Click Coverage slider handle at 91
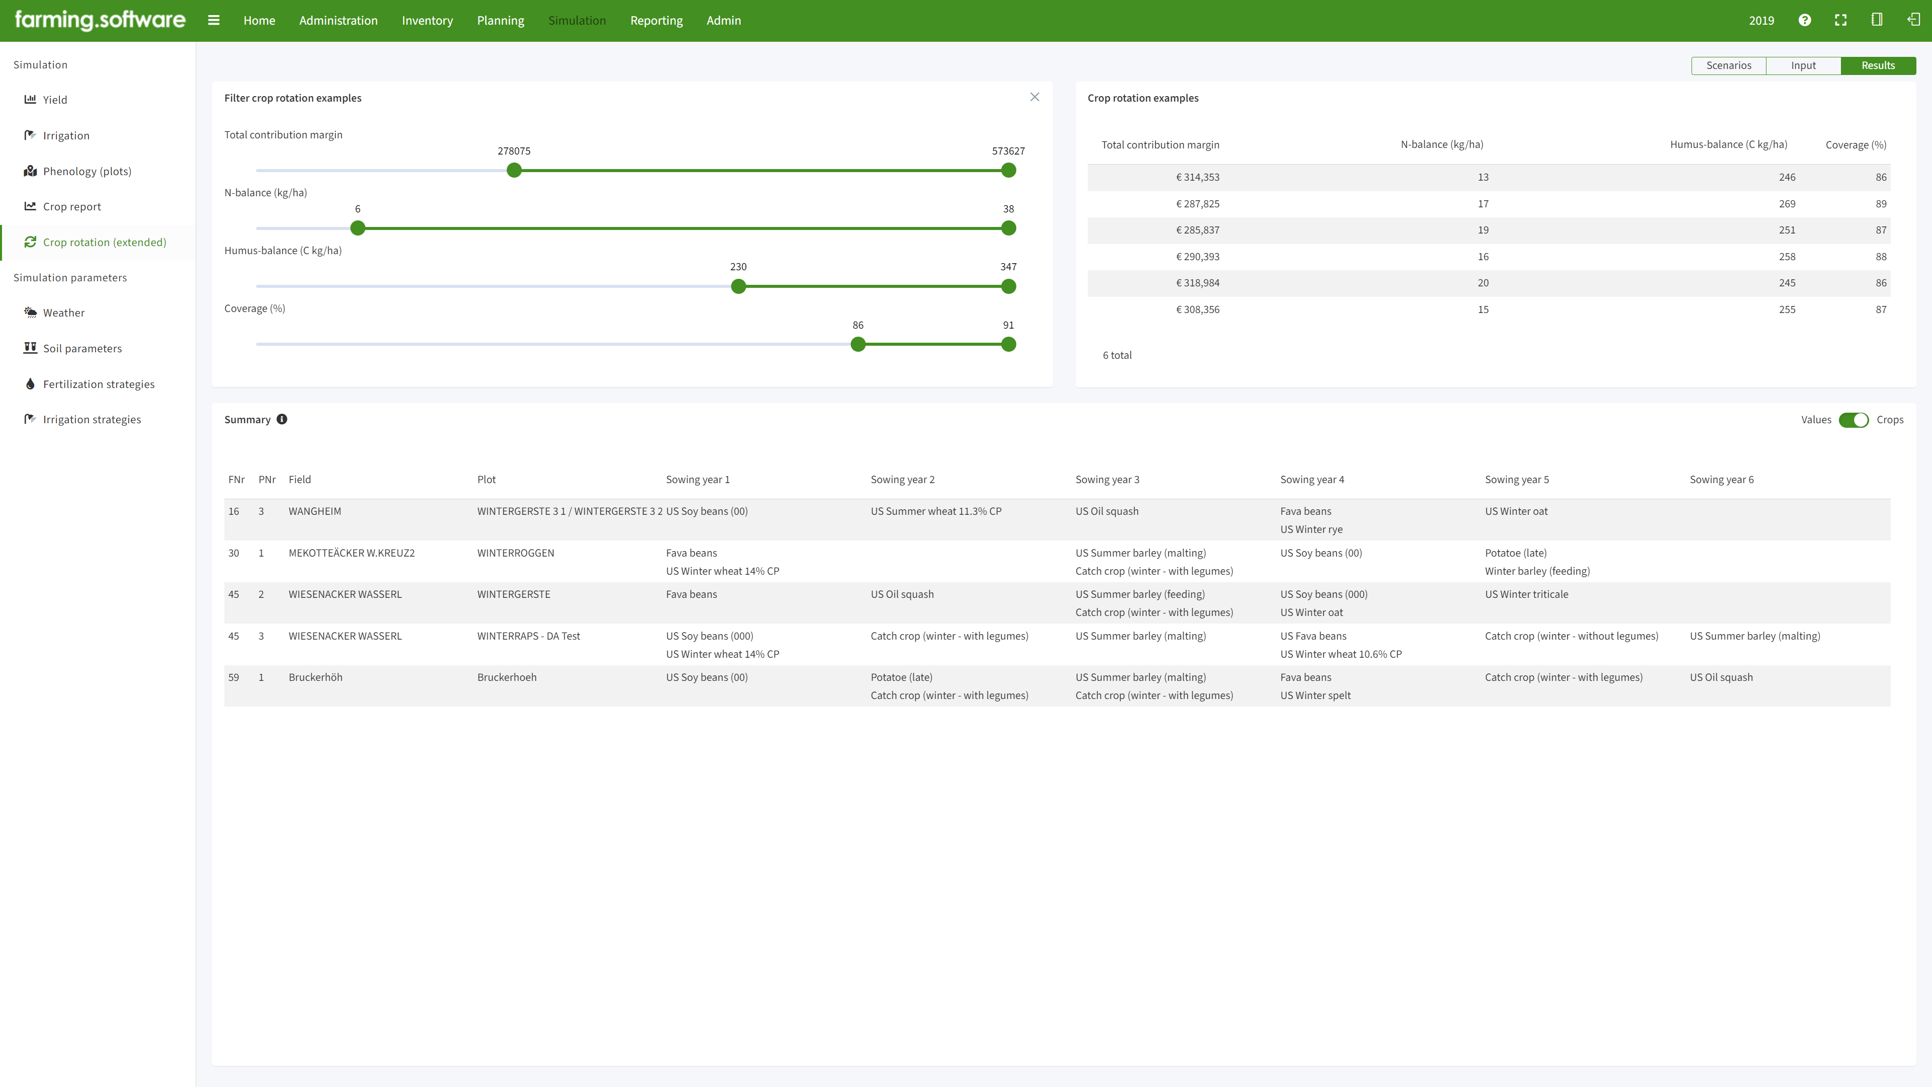1932x1087 pixels. click(x=1009, y=344)
